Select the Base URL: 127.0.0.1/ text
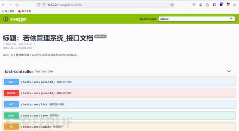 pyautogui.click(x=19, y=44)
